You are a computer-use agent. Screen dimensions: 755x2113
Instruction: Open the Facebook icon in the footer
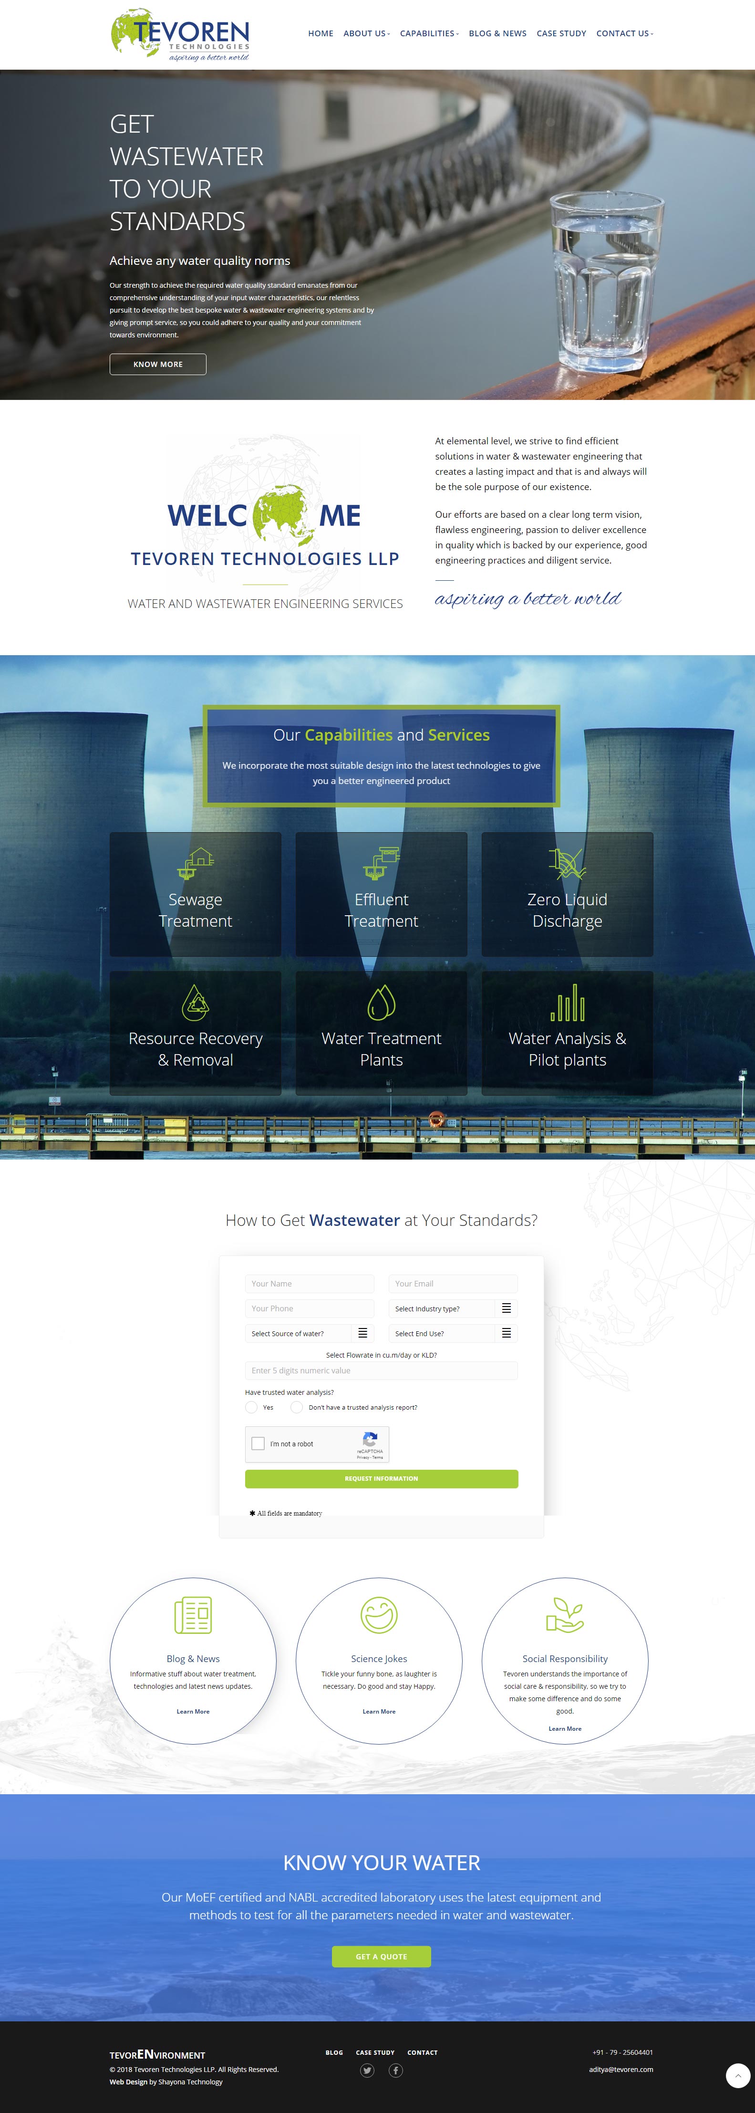tap(396, 2071)
